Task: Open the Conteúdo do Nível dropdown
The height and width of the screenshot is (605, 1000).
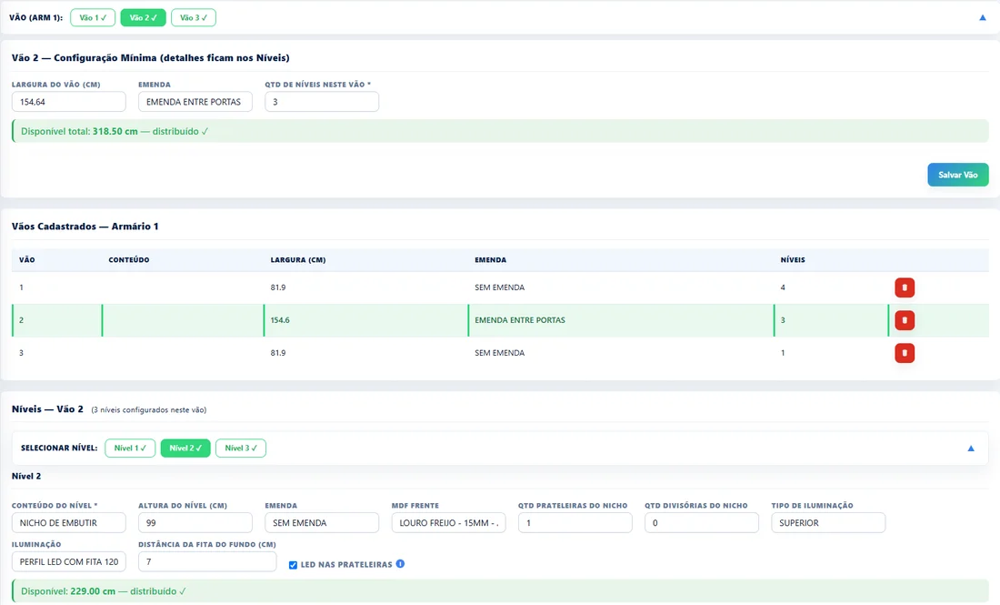Action: click(x=69, y=523)
